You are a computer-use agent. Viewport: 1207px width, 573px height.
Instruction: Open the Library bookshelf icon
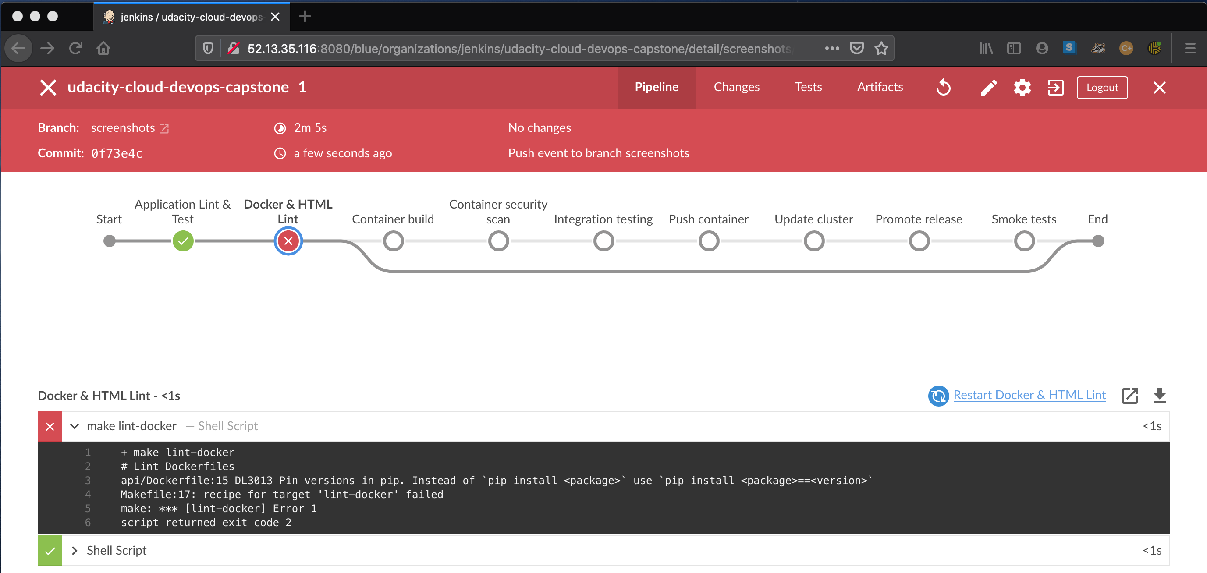coord(986,48)
